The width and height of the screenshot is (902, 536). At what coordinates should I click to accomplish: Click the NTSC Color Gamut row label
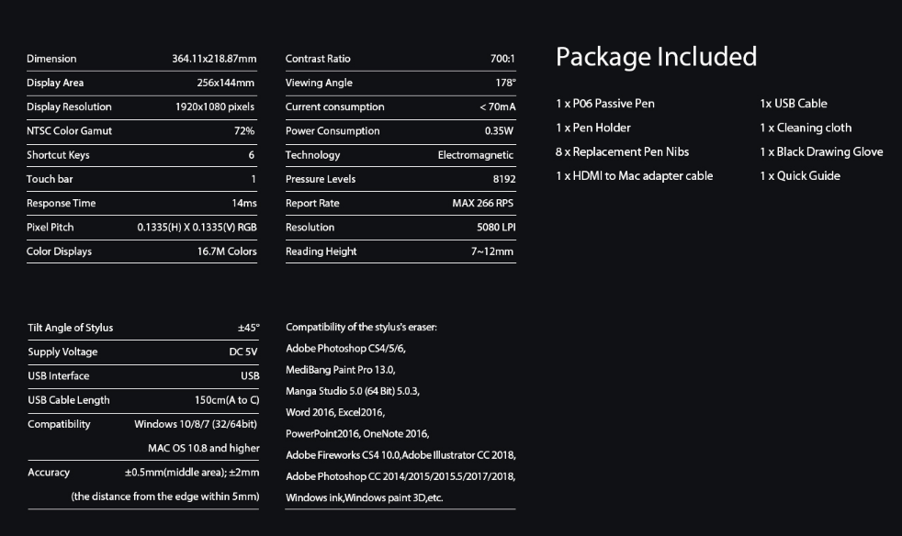(69, 131)
